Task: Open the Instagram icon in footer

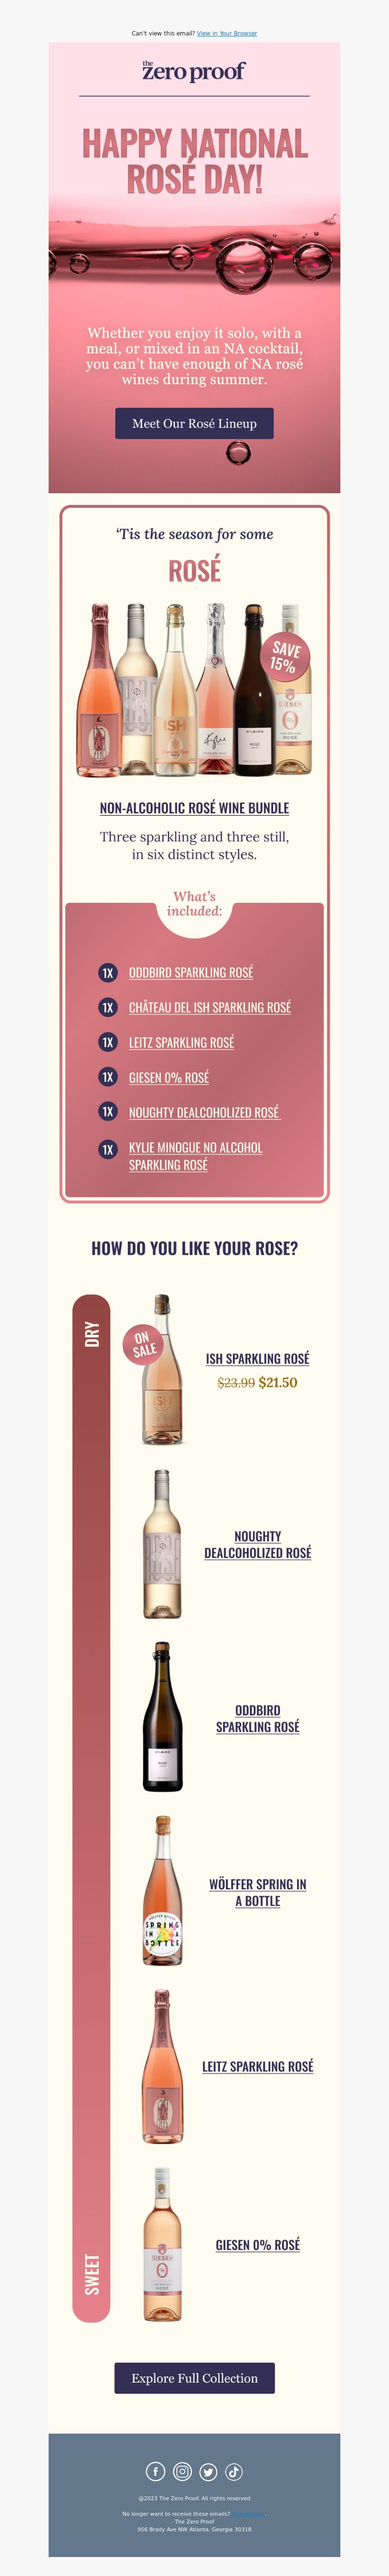Action: pyautogui.click(x=182, y=2471)
